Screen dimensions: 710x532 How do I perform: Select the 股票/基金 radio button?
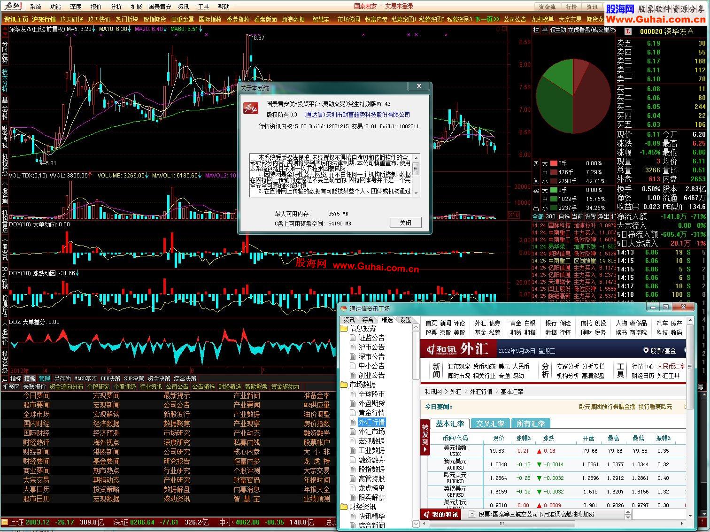646,350
